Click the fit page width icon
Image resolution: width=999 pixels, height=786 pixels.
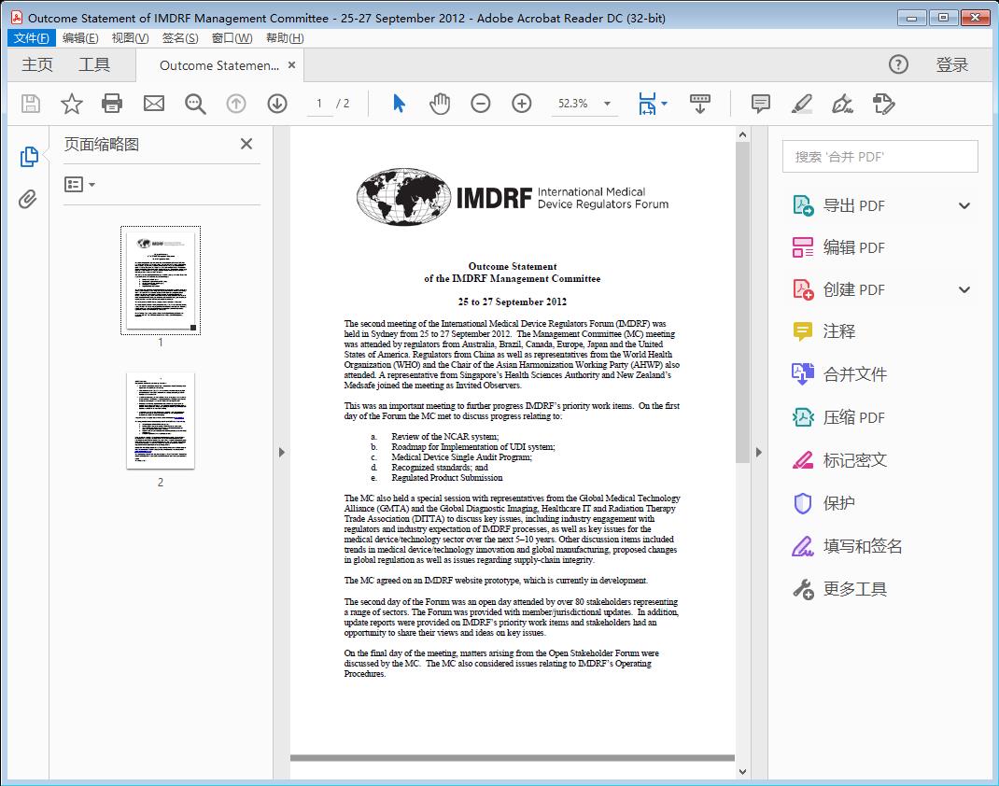[647, 104]
